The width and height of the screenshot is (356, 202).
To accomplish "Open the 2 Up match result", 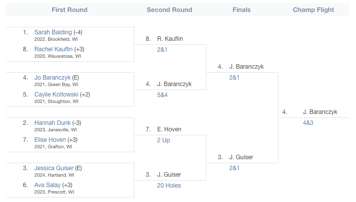I will click(164, 140).
